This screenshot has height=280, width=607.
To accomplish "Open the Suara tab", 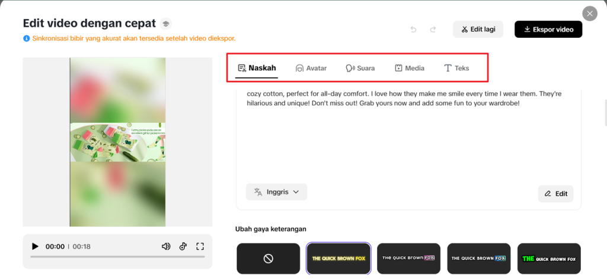I will point(360,68).
